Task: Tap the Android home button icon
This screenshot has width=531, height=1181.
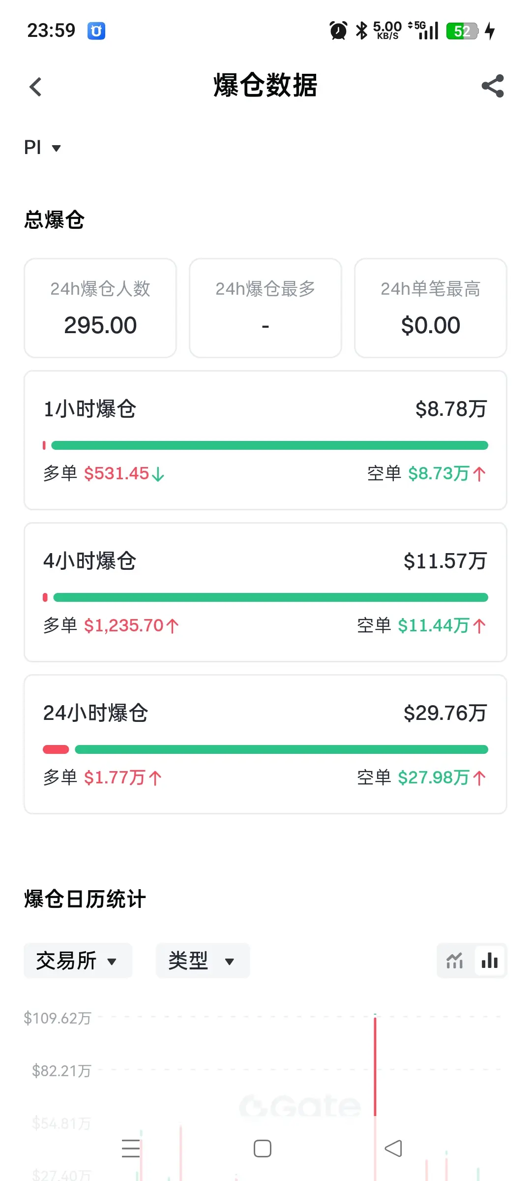Action: [262, 1149]
